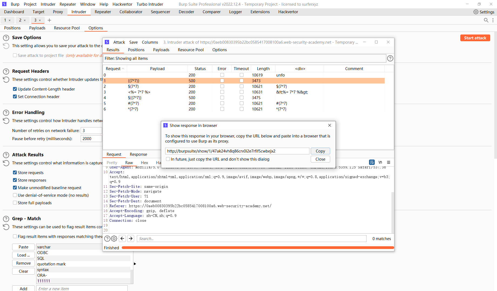Open Response tab in attack window
Viewport: 497px width, 291px height.
coord(138,154)
